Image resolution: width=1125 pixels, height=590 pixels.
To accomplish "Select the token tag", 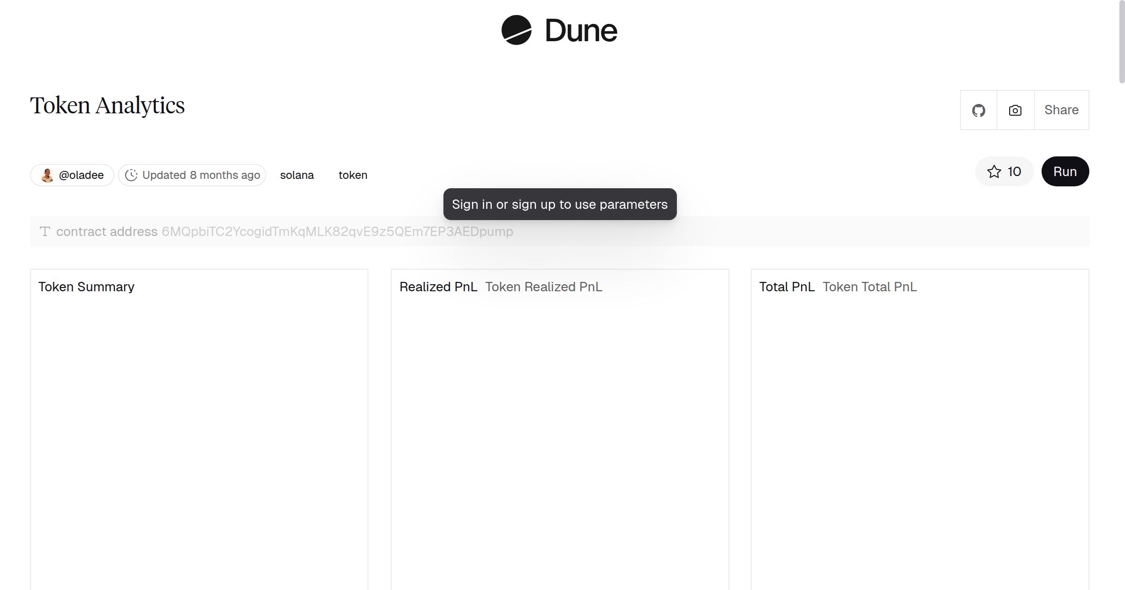I will [352, 175].
